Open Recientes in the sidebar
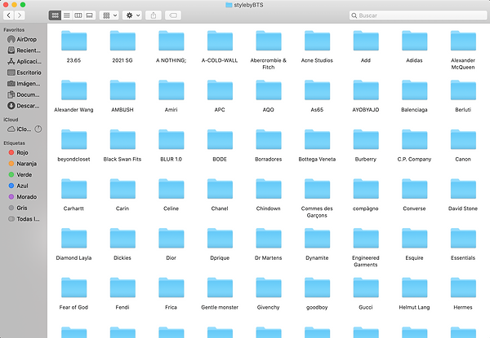The width and height of the screenshot is (490, 338). pyautogui.click(x=24, y=50)
